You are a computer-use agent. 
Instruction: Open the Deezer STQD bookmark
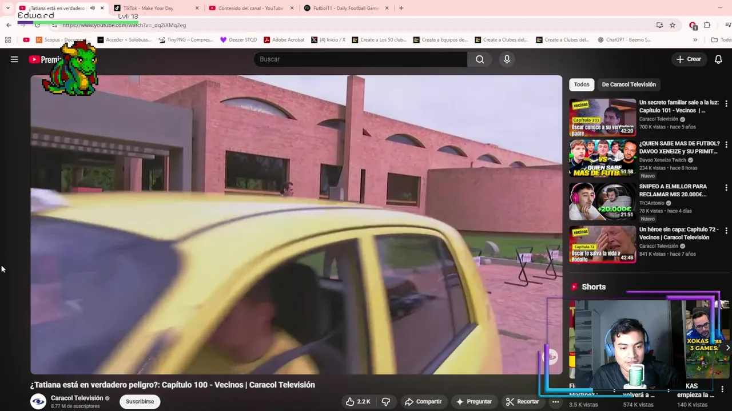point(238,40)
